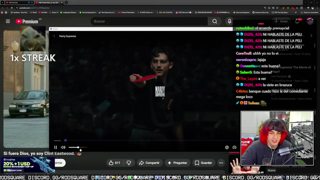Open the RODSQUARE.ONLINE bookmark
The height and width of the screenshot is (180, 320).
point(203,12)
